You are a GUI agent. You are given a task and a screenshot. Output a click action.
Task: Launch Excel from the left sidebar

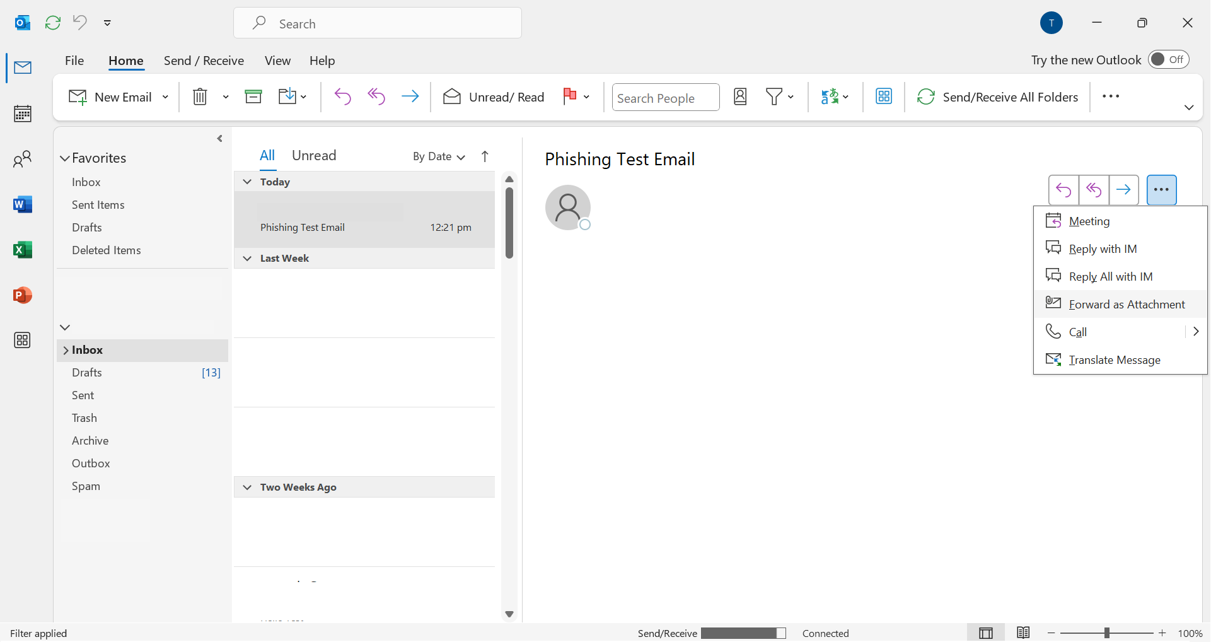(x=23, y=250)
